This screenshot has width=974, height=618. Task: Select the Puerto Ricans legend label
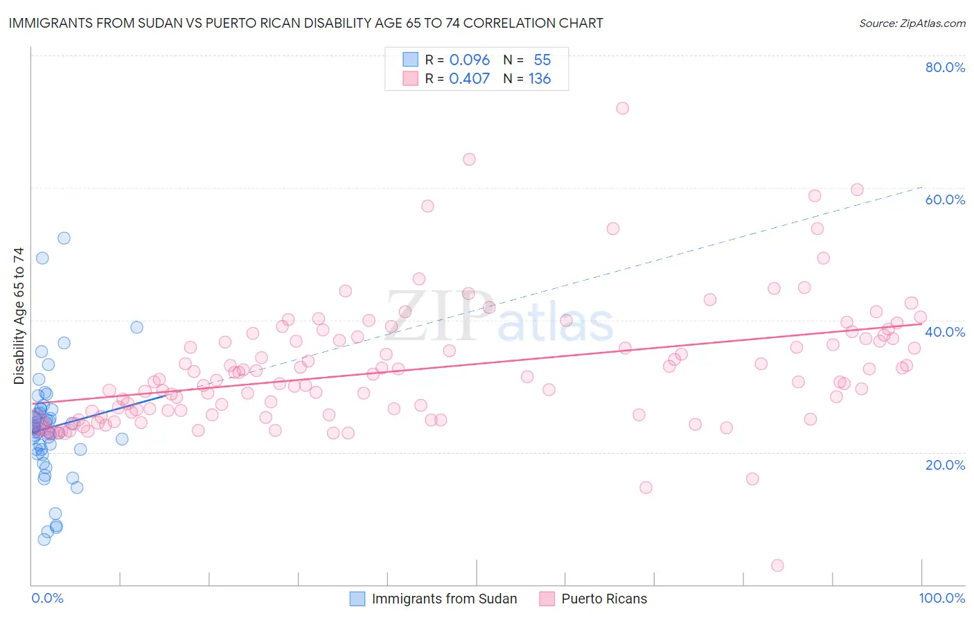[604, 599]
